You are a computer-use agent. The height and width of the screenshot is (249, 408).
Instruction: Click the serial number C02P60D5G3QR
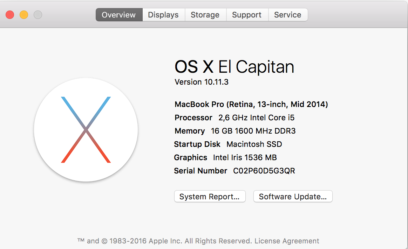pyautogui.click(x=264, y=171)
